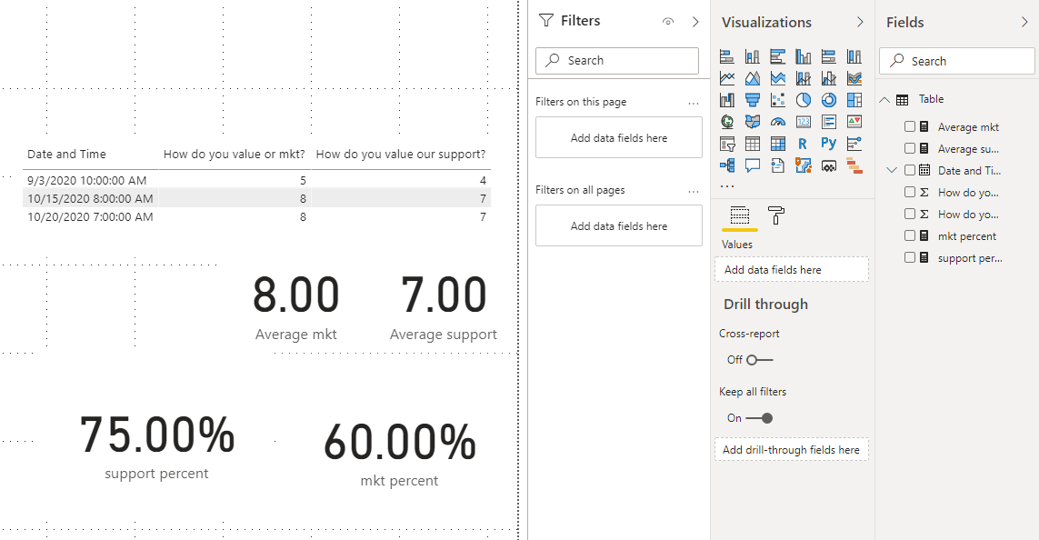Collapse the Visualizations pane

[860, 22]
